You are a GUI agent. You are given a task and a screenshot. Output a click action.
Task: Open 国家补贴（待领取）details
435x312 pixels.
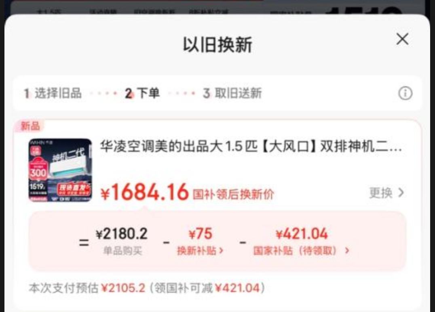coord(301,251)
